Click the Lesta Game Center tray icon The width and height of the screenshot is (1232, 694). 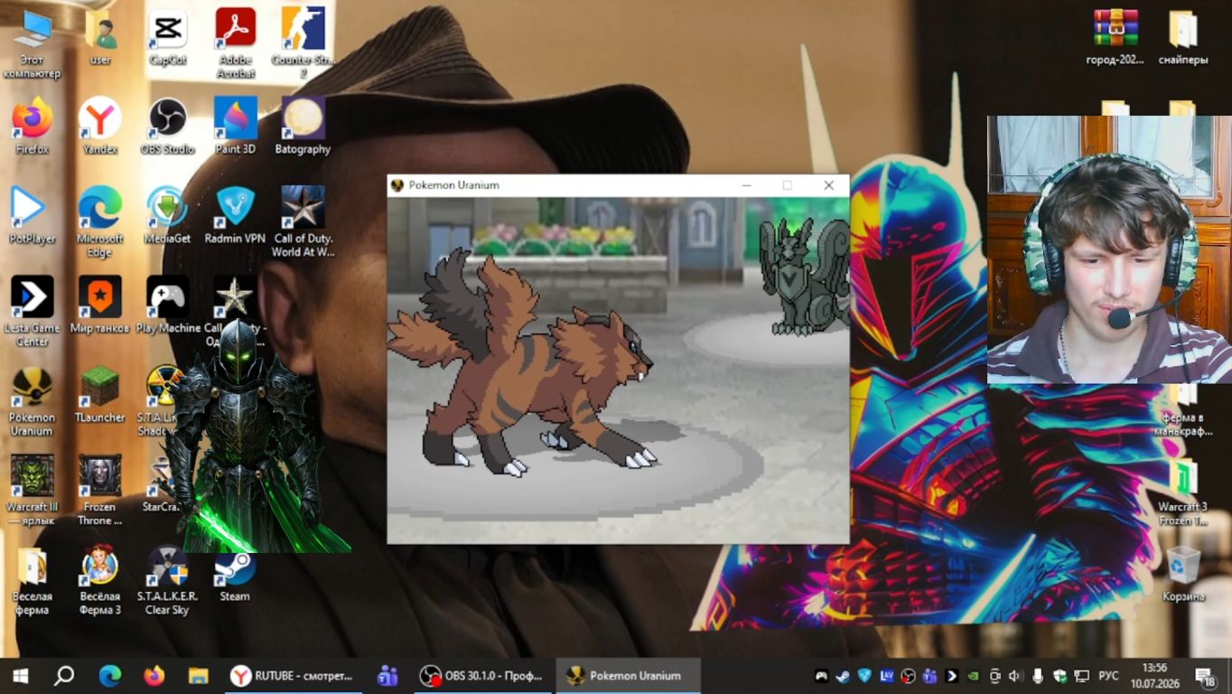point(951,676)
